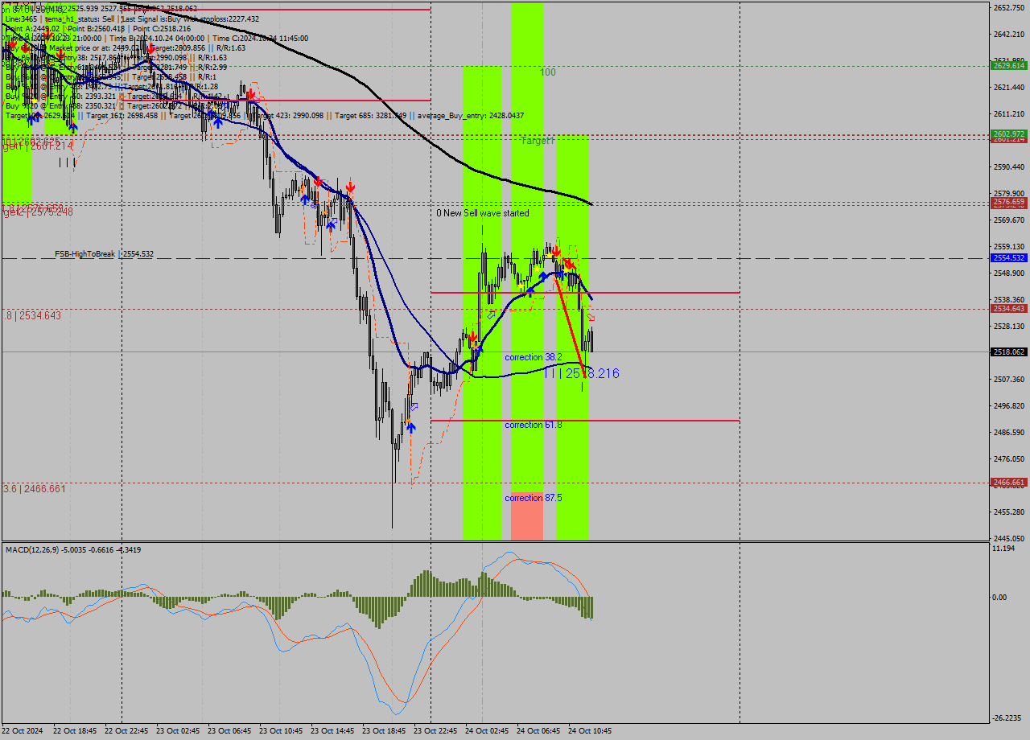
Task: Select the green '100' level label
Action: (x=548, y=72)
